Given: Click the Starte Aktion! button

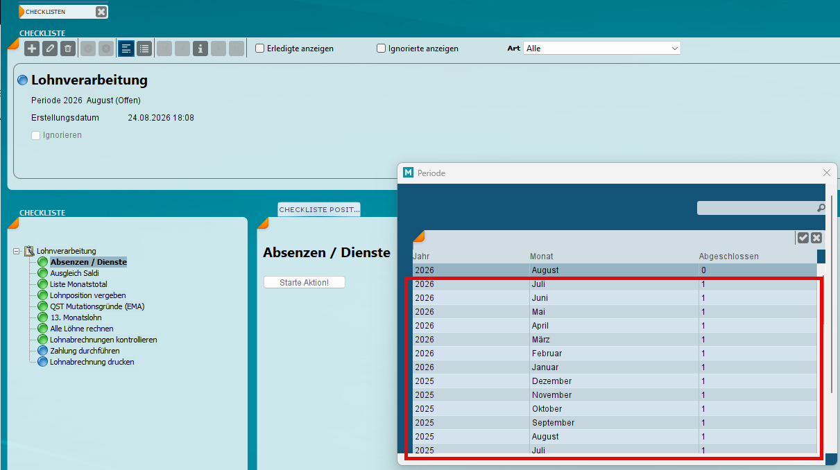Looking at the screenshot, I should [304, 282].
